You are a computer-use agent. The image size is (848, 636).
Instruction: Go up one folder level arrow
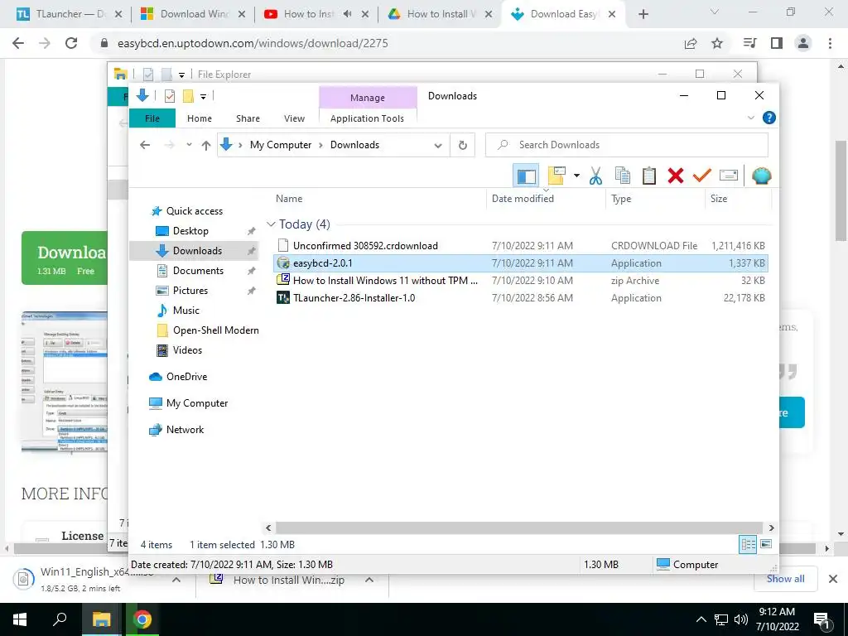[206, 145]
